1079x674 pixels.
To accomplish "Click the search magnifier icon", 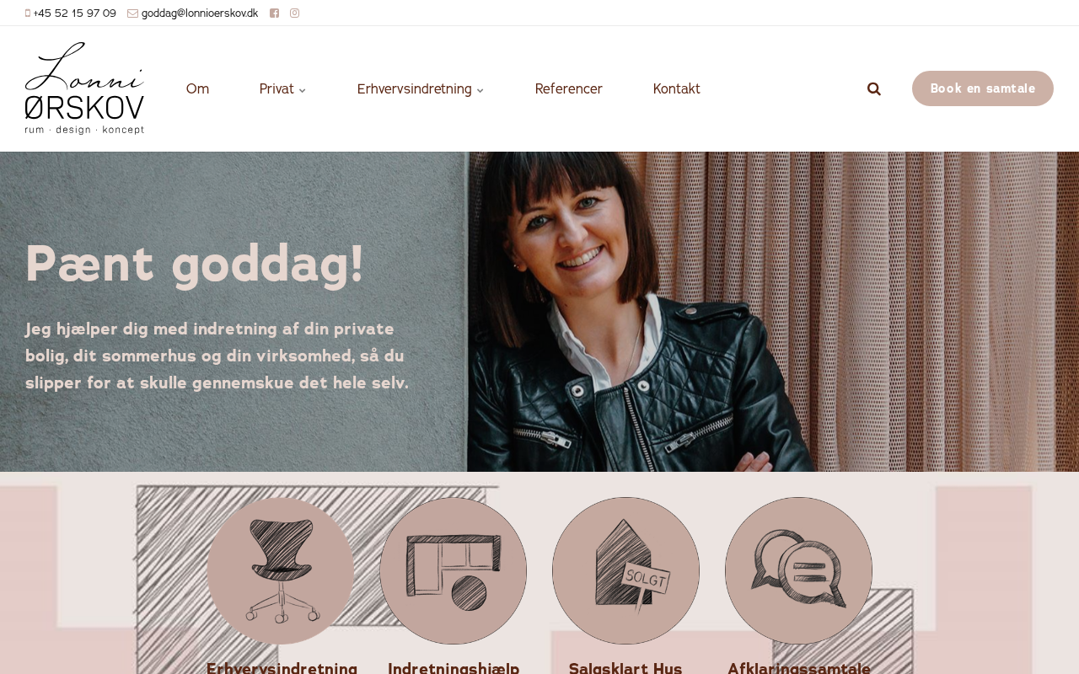I will (x=874, y=89).
